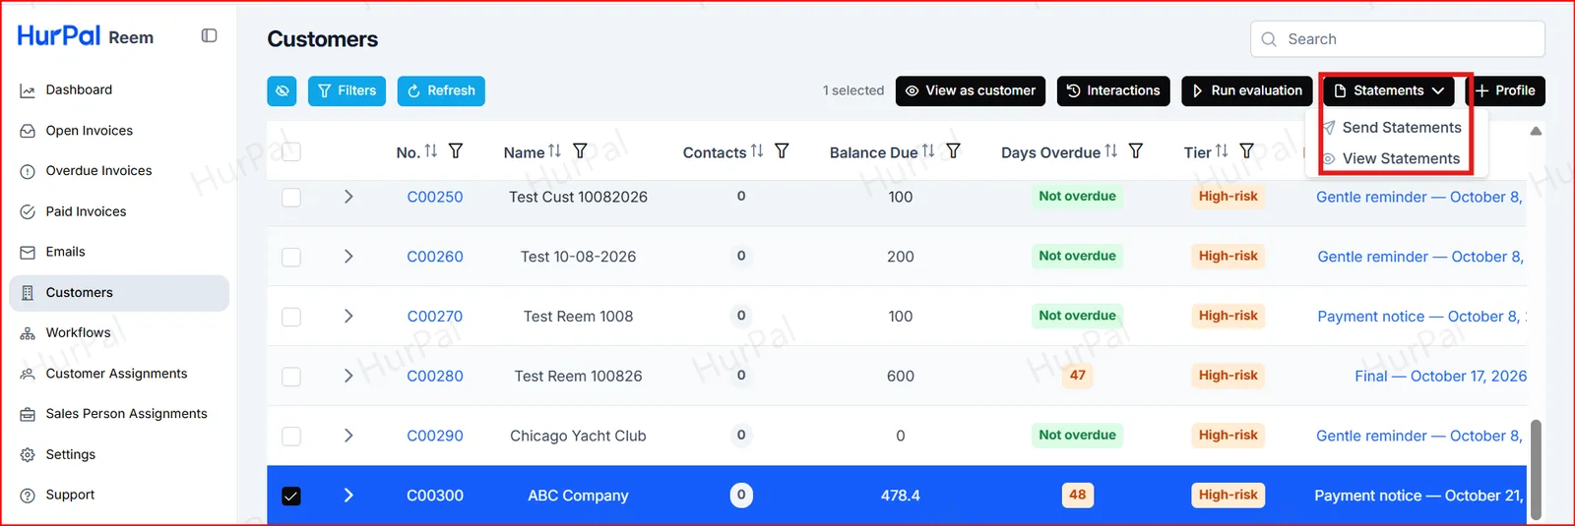Open customer C00250 link
The width and height of the screenshot is (1575, 526).
[x=435, y=197]
